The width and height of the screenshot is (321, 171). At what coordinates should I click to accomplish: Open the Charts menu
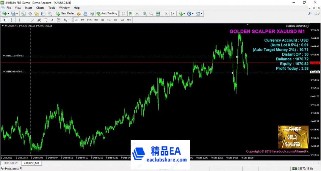pyautogui.click(x=40, y=8)
